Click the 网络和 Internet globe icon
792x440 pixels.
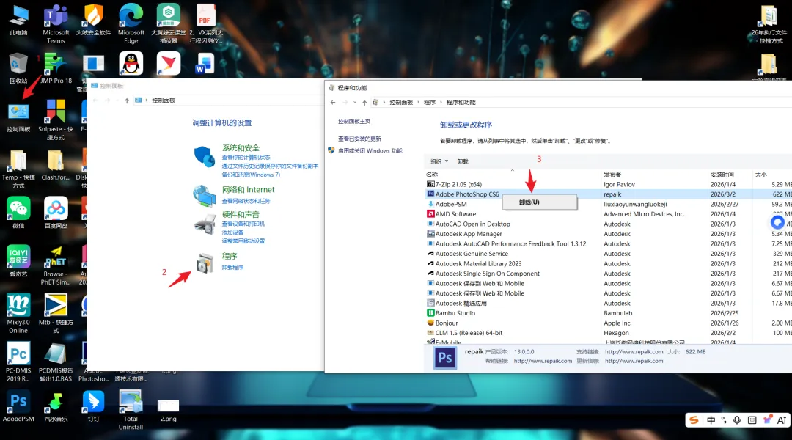[205, 196]
